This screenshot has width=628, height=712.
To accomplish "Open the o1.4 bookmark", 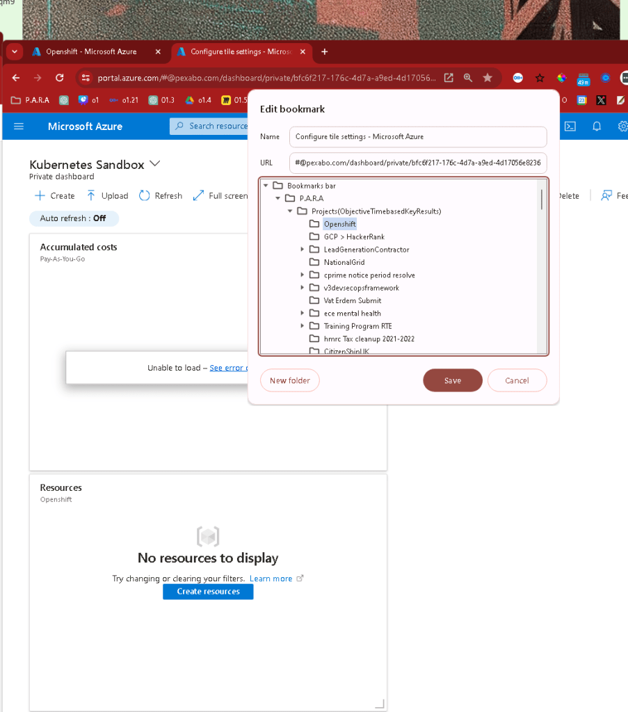I will click(198, 100).
